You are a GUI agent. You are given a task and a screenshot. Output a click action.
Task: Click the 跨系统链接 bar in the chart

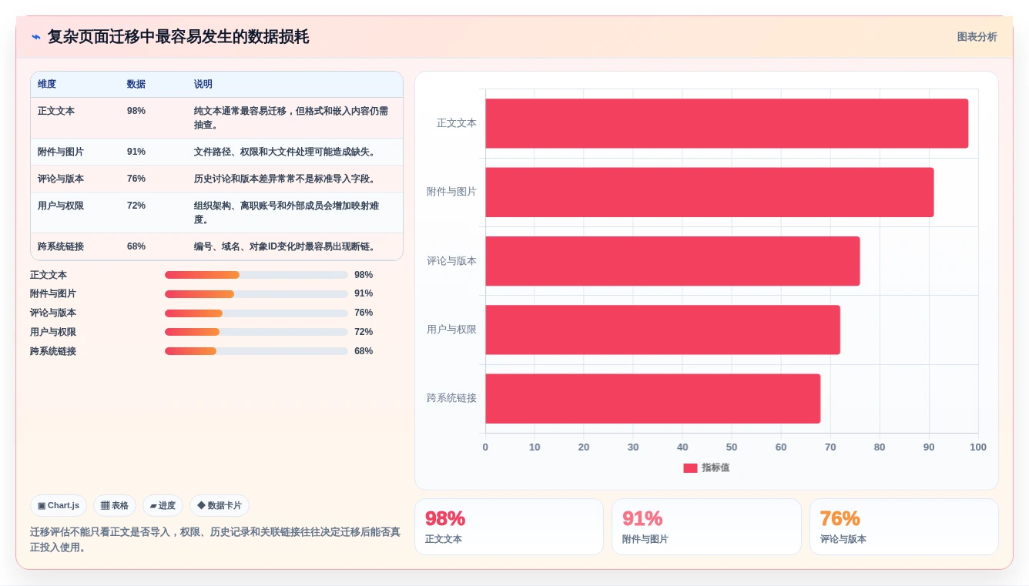[x=652, y=398]
